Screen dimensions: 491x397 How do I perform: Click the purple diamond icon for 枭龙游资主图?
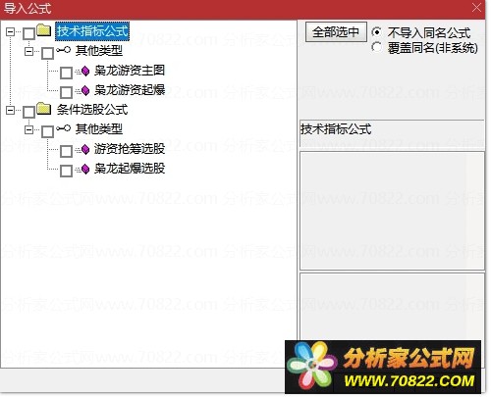pos(85,71)
